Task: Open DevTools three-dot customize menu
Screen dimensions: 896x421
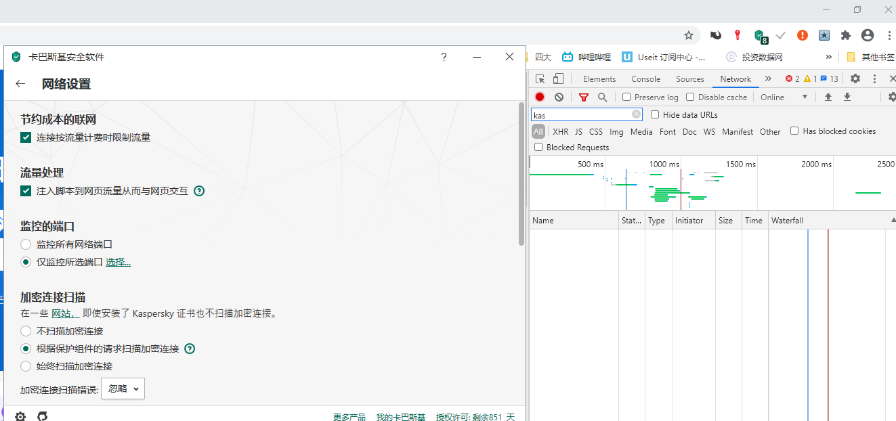Action: [x=874, y=79]
